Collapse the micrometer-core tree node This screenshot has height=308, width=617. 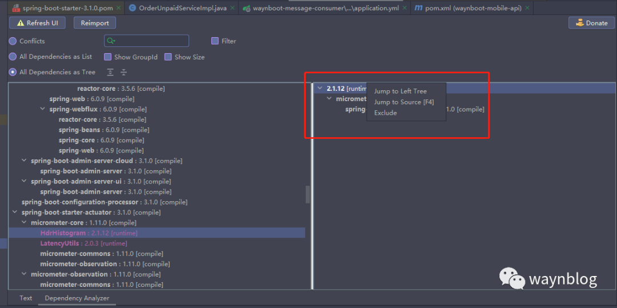[23, 223]
